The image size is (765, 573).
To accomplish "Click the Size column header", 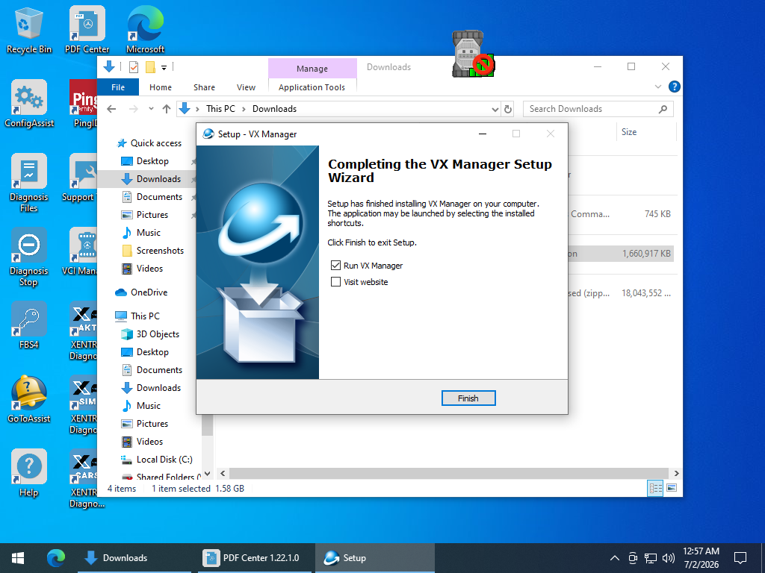I will [x=646, y=132].
